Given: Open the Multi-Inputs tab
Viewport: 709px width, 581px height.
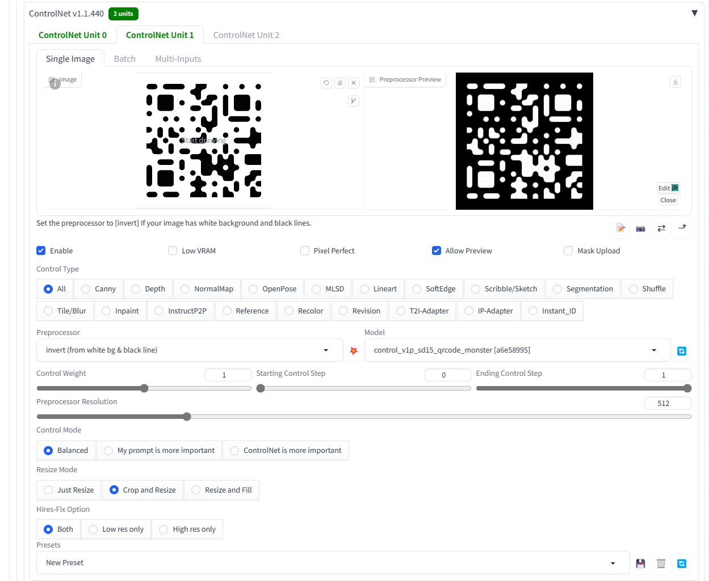Looking at the screenshot, I should (178, 59).
